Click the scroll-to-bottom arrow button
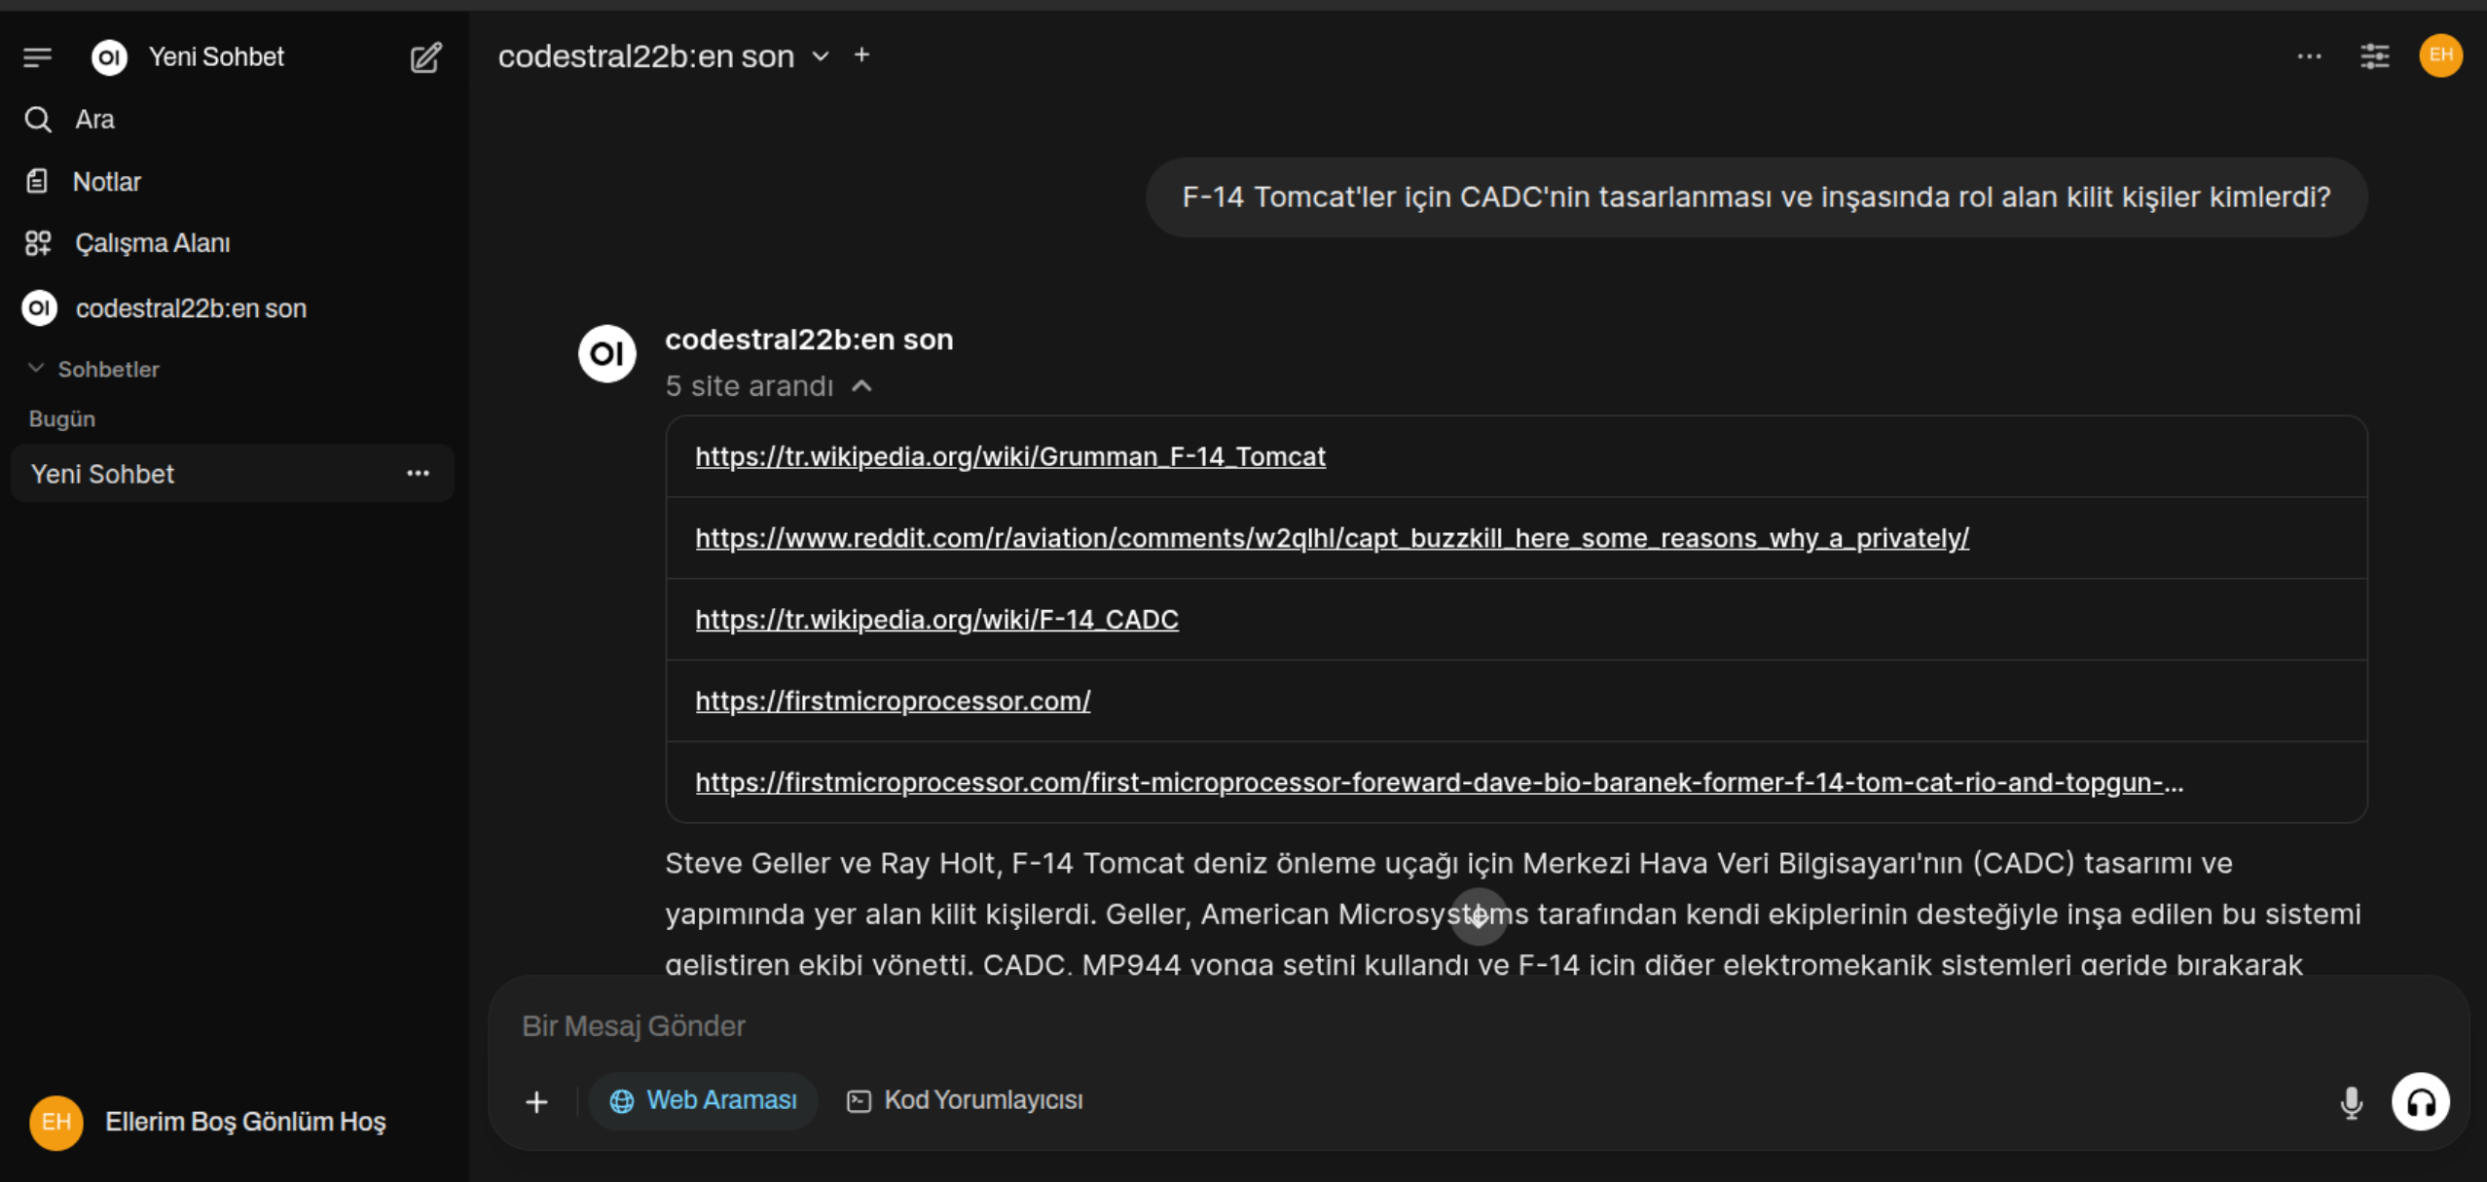Screen dimensions: 2487x1182 [1479, 915]
